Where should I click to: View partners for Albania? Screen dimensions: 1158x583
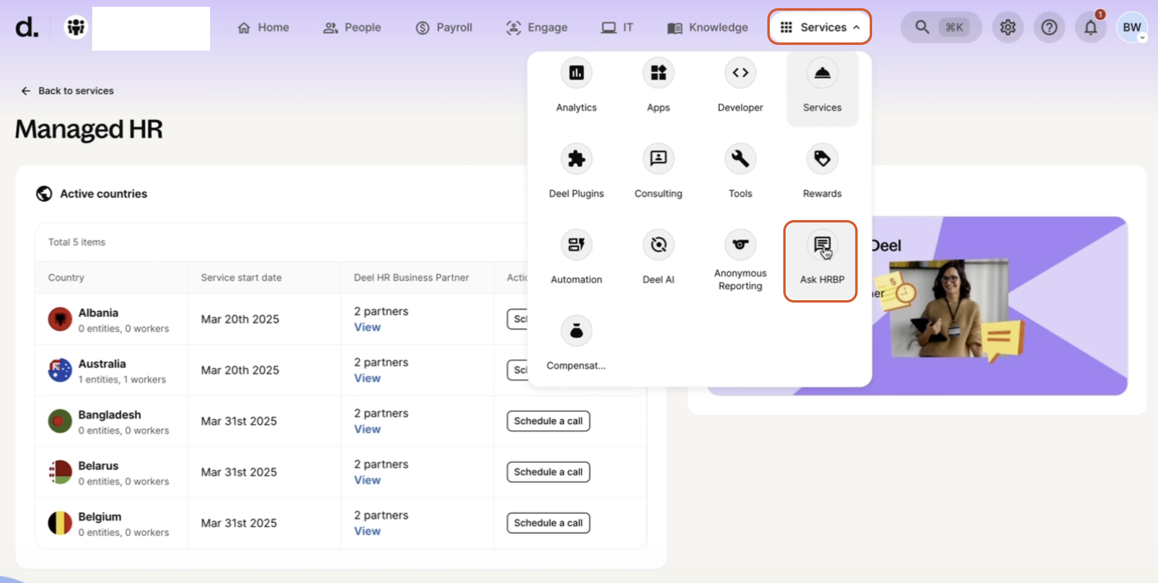coord(367,327)
